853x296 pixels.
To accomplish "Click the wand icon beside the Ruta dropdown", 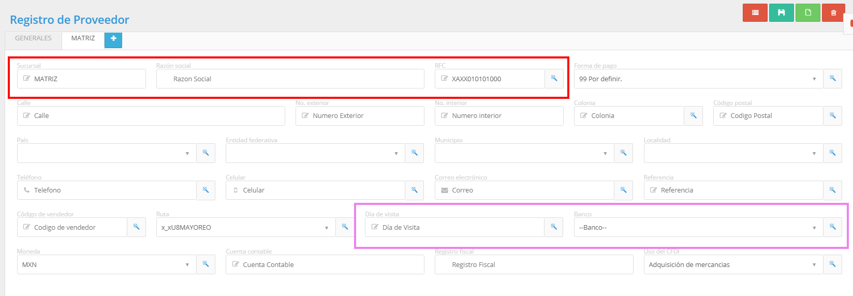I will [345, 227].
